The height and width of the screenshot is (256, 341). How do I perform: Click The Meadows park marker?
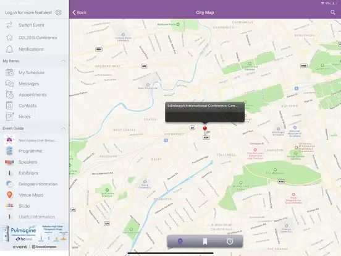[275, 169]
